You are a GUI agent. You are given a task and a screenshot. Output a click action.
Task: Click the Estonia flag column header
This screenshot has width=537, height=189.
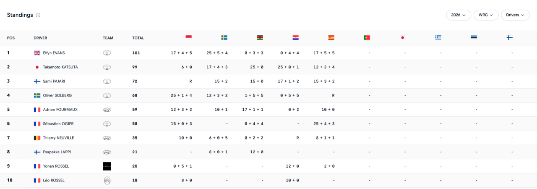[474, 37]
